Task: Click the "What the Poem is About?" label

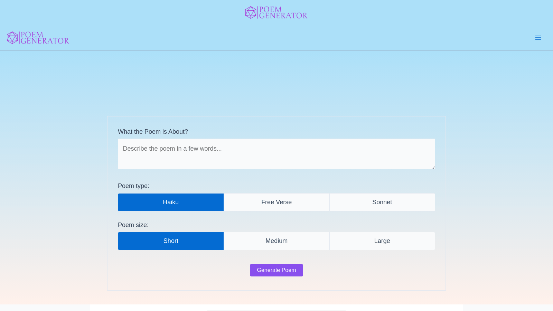Action: point(153,132)
